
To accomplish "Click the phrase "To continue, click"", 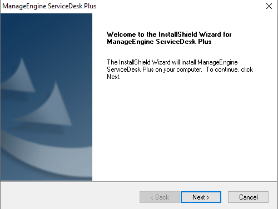I will coord(230,69).
